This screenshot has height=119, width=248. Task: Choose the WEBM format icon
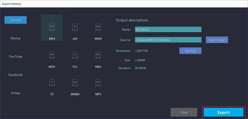pos(75,83)
